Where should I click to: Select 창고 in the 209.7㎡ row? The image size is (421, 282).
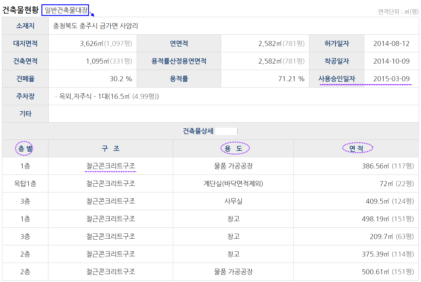coord(233,236)
